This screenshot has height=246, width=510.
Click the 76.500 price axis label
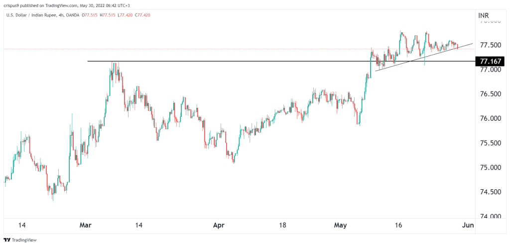[x=490, y=94]
